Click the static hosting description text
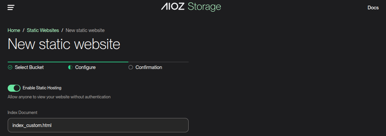Screen dimensions: 386x136 pos(59,97)
